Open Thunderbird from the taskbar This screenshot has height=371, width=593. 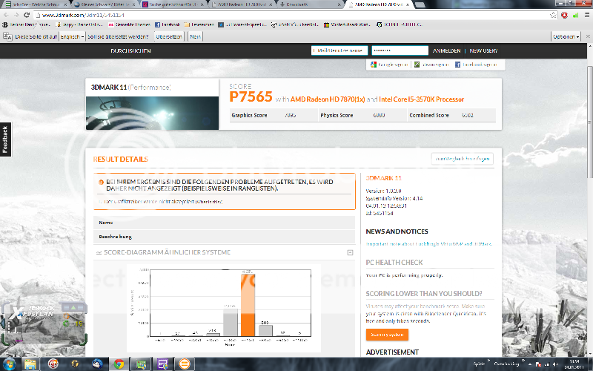coord(97,364)
